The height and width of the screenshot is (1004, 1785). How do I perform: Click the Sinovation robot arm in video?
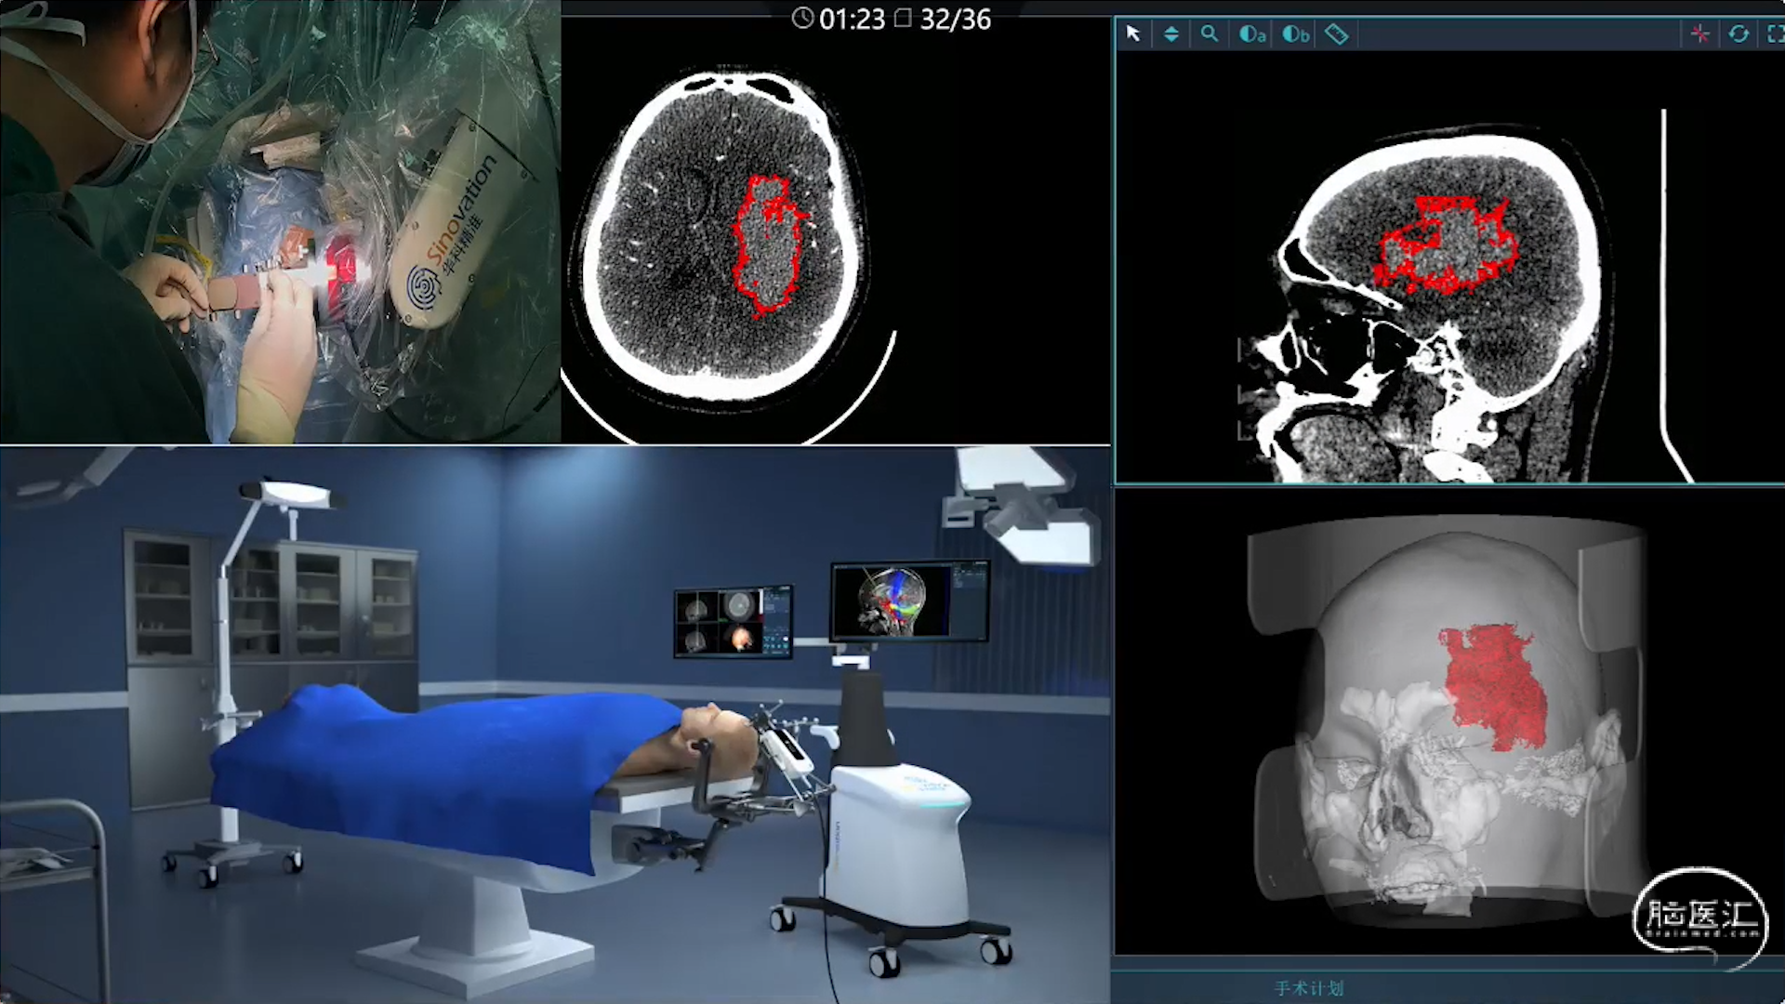point(456,237)
